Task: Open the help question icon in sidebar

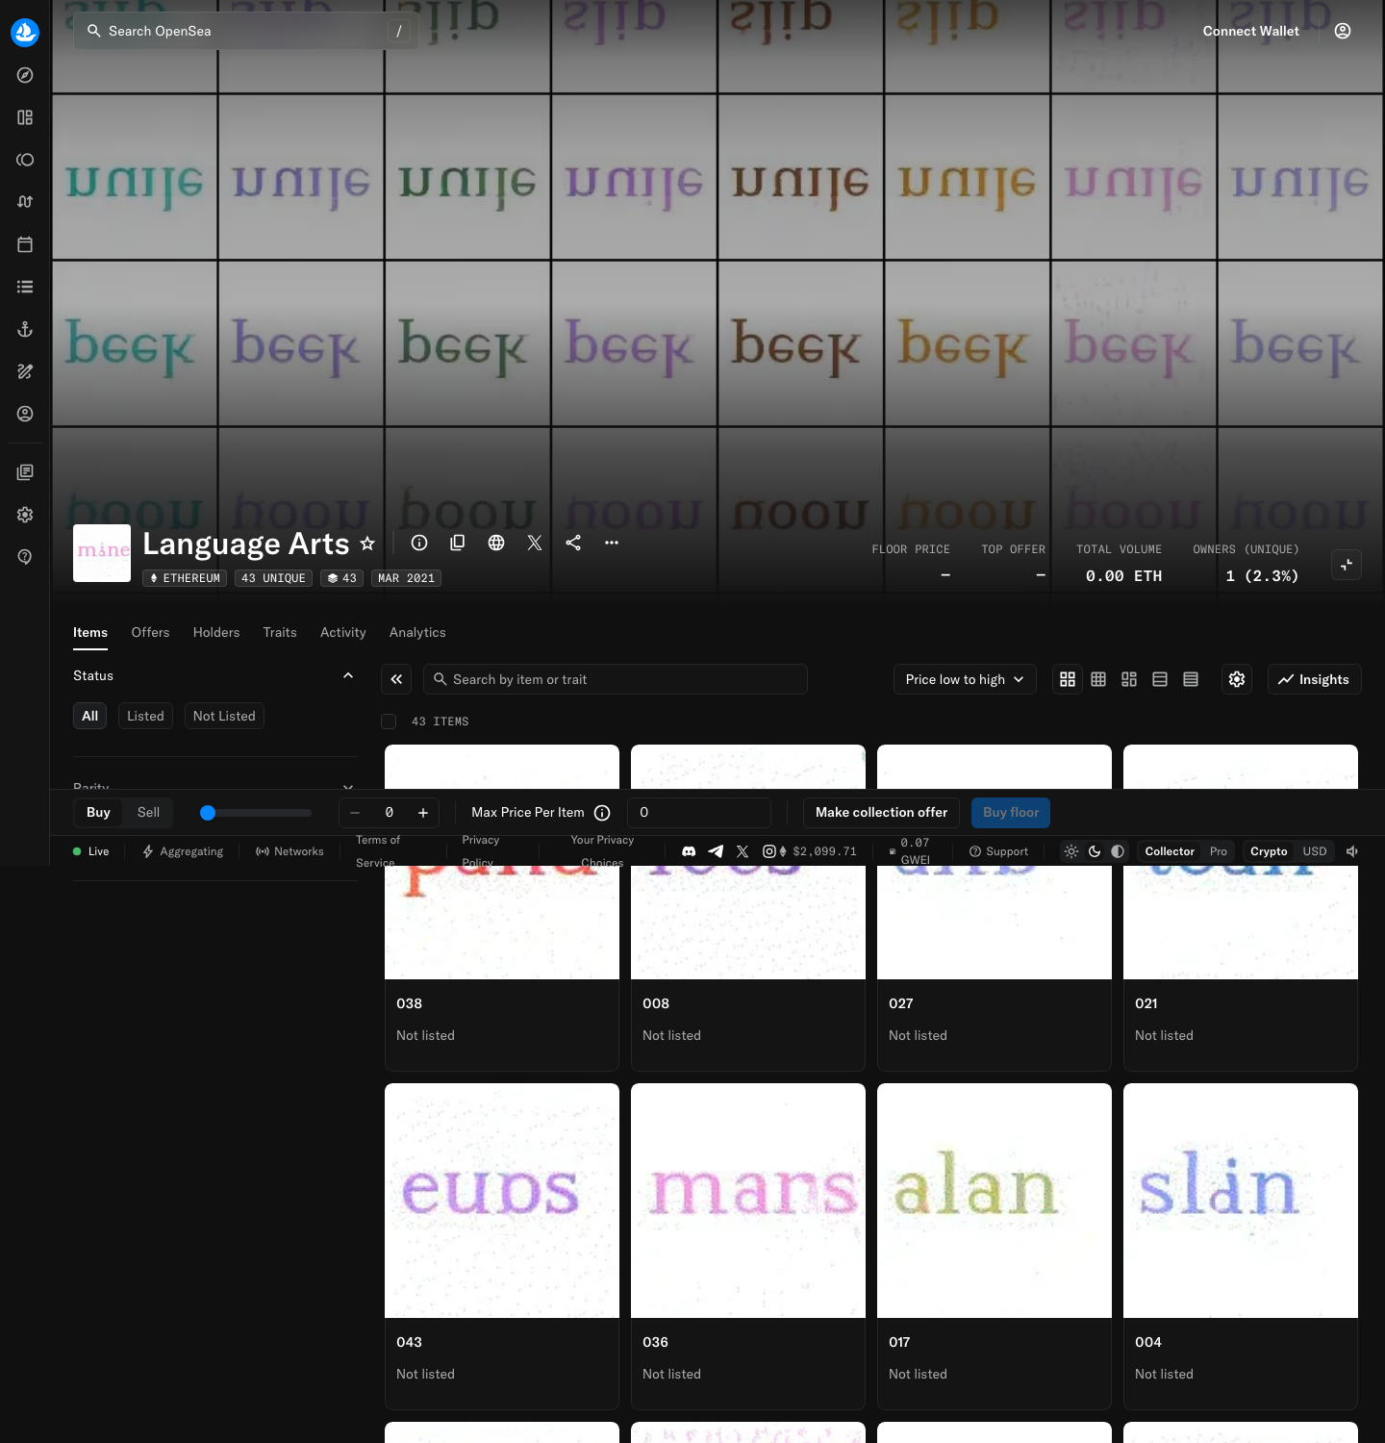Action: click(x=25, y=557)
